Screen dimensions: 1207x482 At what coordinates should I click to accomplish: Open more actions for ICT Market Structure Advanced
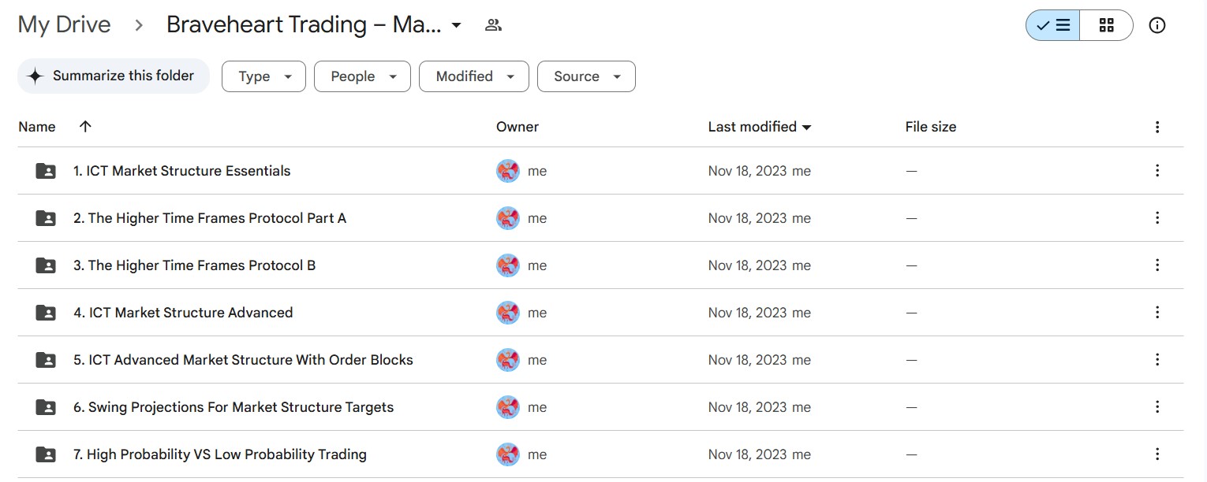1157,313
